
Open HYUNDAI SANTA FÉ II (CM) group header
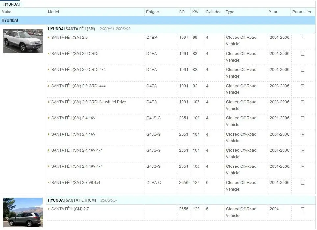[x=72, y=200]
